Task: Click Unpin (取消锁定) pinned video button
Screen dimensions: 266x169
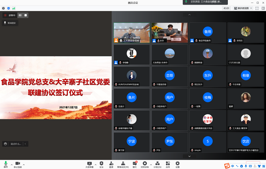Action: point(9,23)
